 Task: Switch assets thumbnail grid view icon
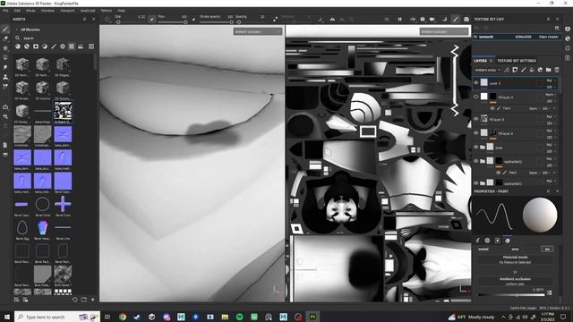(x=91, y=47)
